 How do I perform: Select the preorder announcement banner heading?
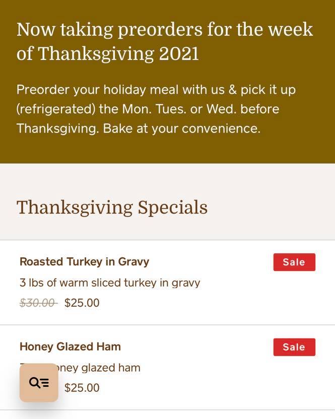[165, 40]
